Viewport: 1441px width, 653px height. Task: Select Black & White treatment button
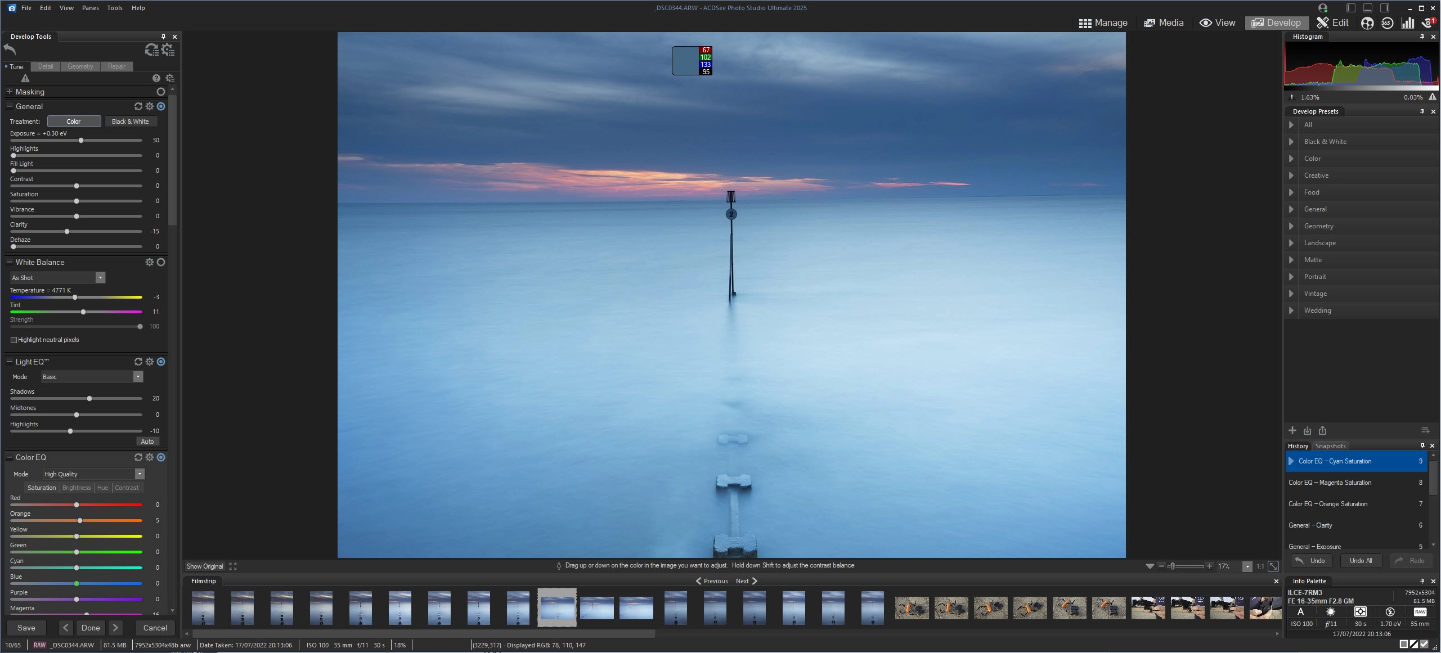tap(130, 121)
